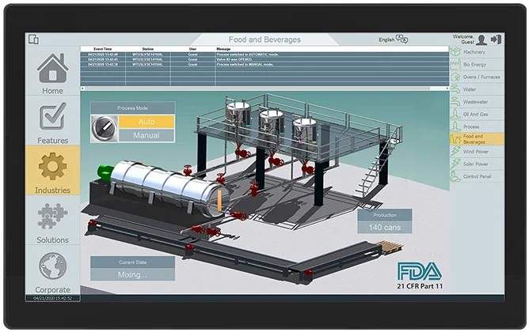Open the Home page icon

pyautogui.click(x=52, y=68)
